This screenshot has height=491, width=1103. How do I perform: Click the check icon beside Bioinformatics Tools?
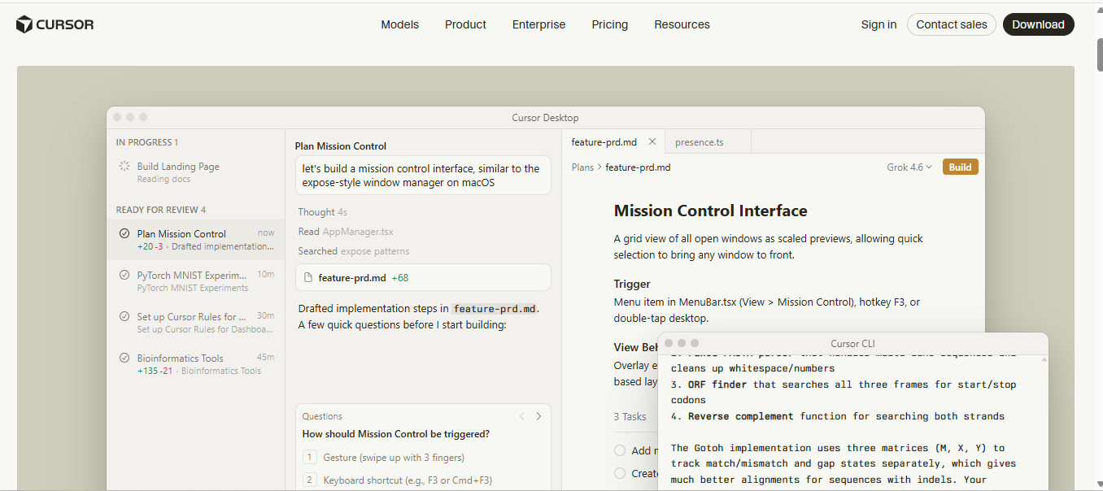[x=124, y=358]
